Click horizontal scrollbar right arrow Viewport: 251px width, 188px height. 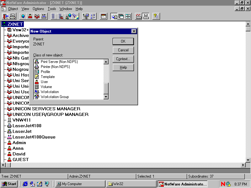coord(243,165)
